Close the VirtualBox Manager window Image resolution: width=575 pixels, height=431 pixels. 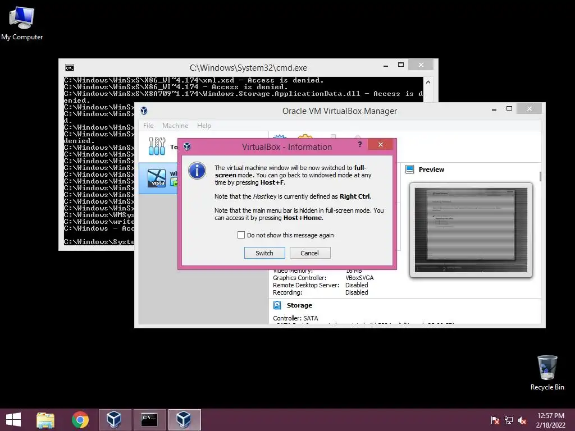[529, 108]
